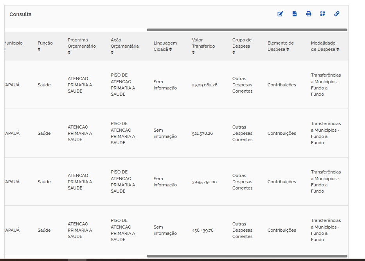Select the row with value 521.578,26
This screenshot has width=365, height=261.
click(x=176, y=133)
